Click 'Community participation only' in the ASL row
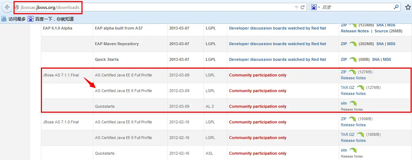Screen dimensions: 412x160 258,154
